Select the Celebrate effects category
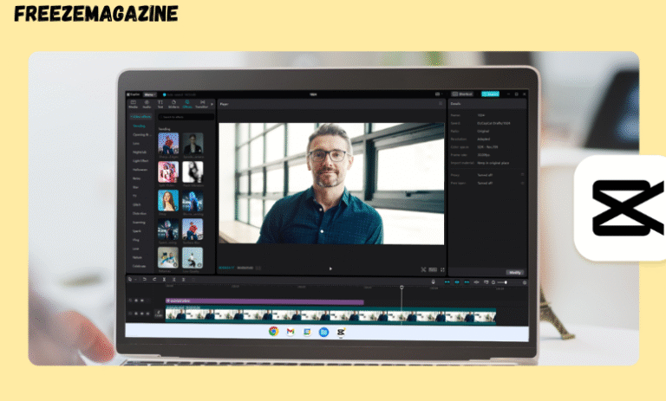The image size is (666, 401). pos(140,266)
